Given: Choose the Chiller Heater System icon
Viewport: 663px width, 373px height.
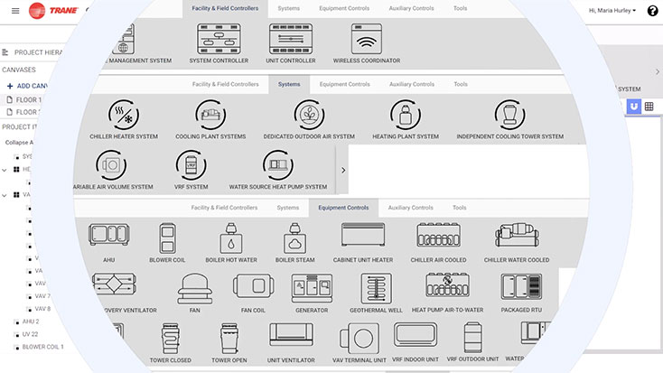Looking at the screenshot, I should pyautogui.click(x=124, y=116).
